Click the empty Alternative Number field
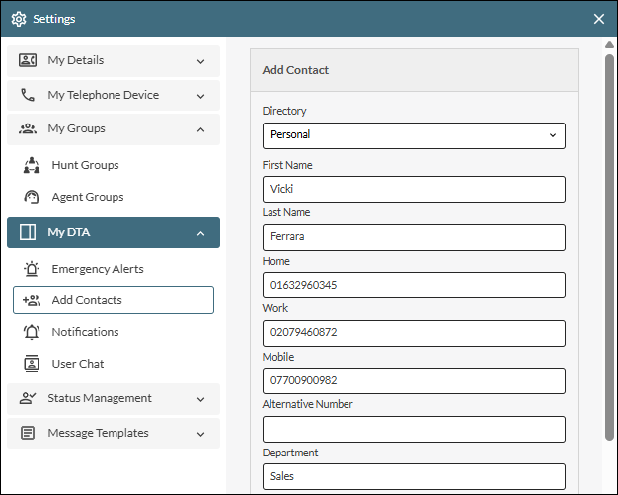 tap(413, 429)
